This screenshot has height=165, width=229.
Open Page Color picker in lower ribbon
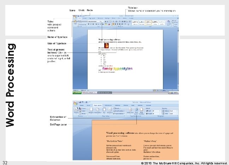[x=136, y=111]
